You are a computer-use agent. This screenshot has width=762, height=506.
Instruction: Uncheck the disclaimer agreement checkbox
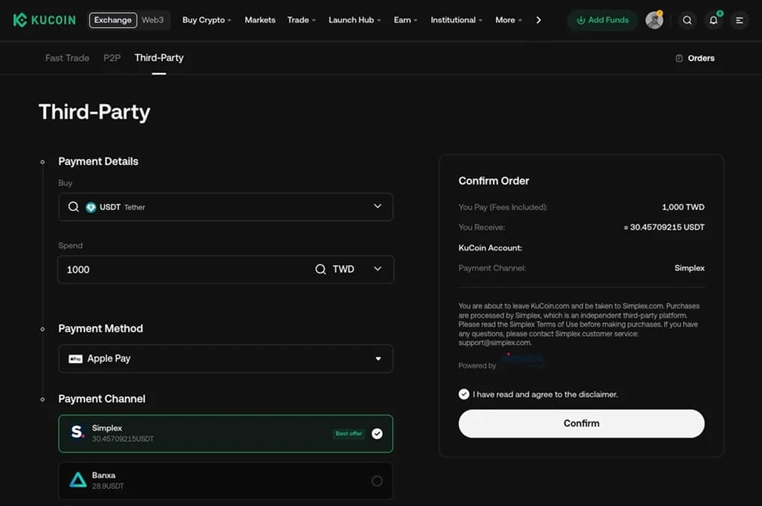coord(464,394)
